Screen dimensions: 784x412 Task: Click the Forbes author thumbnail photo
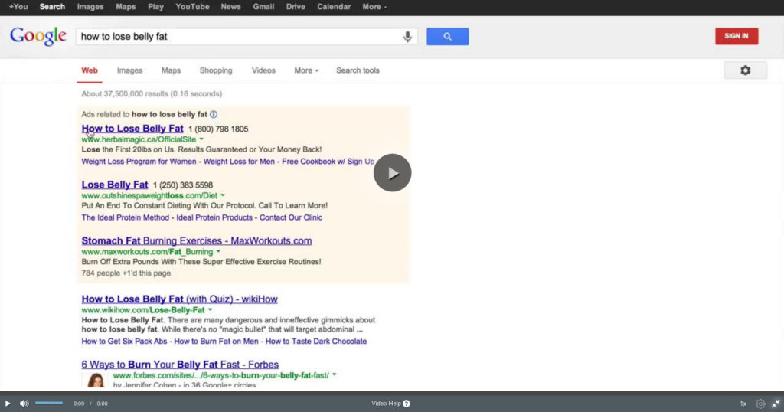tap(95, 380)
